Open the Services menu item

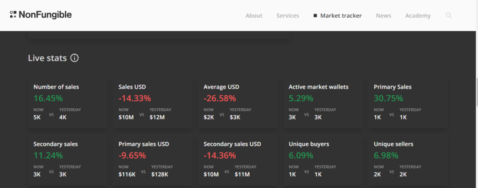(288, 16)
